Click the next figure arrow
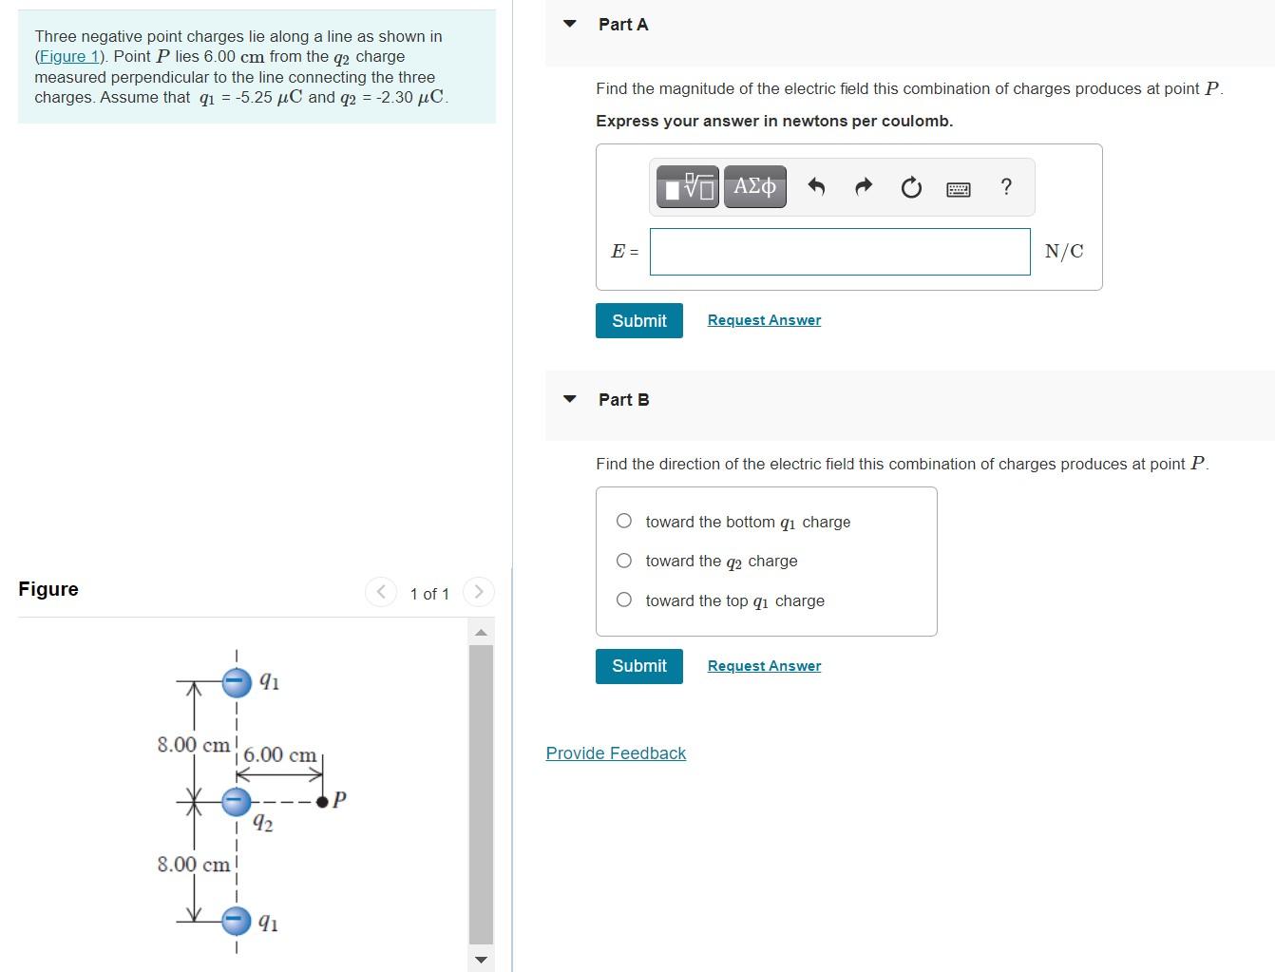The height and width of the screenshot is (972, 1275). click(x=479, y=591)
